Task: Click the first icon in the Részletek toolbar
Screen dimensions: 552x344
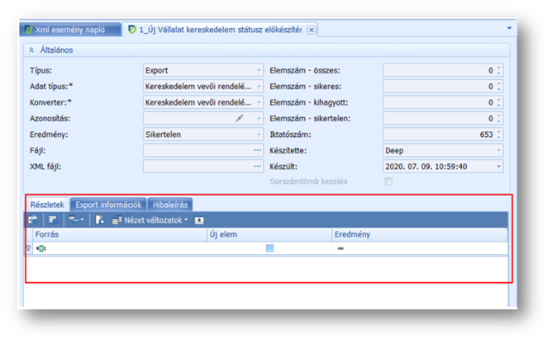Action: click(x=33, y=220)
